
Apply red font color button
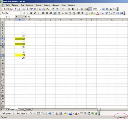97,13
